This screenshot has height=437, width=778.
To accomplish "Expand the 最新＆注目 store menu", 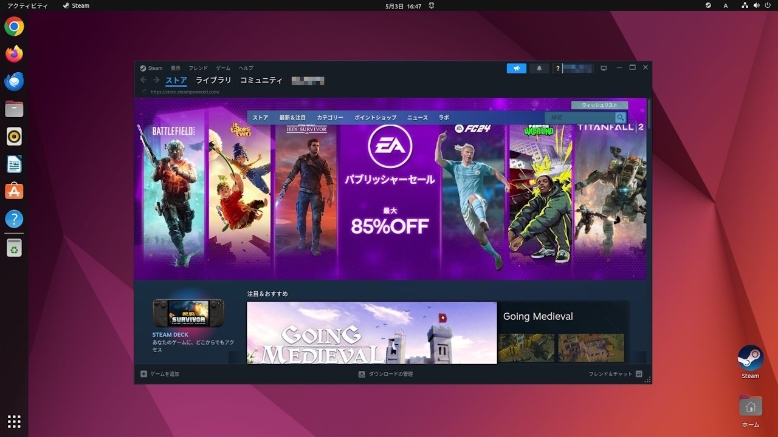I will (x=292, y=118).
